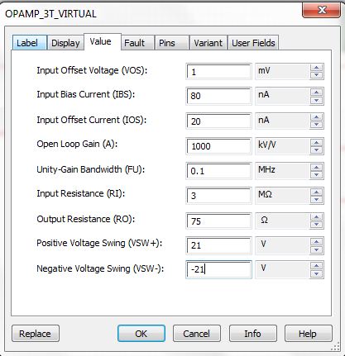The width and height of the screenshot is (345, 356).
Task: Step down the IBS unit prefix
Action: point(316,100)
